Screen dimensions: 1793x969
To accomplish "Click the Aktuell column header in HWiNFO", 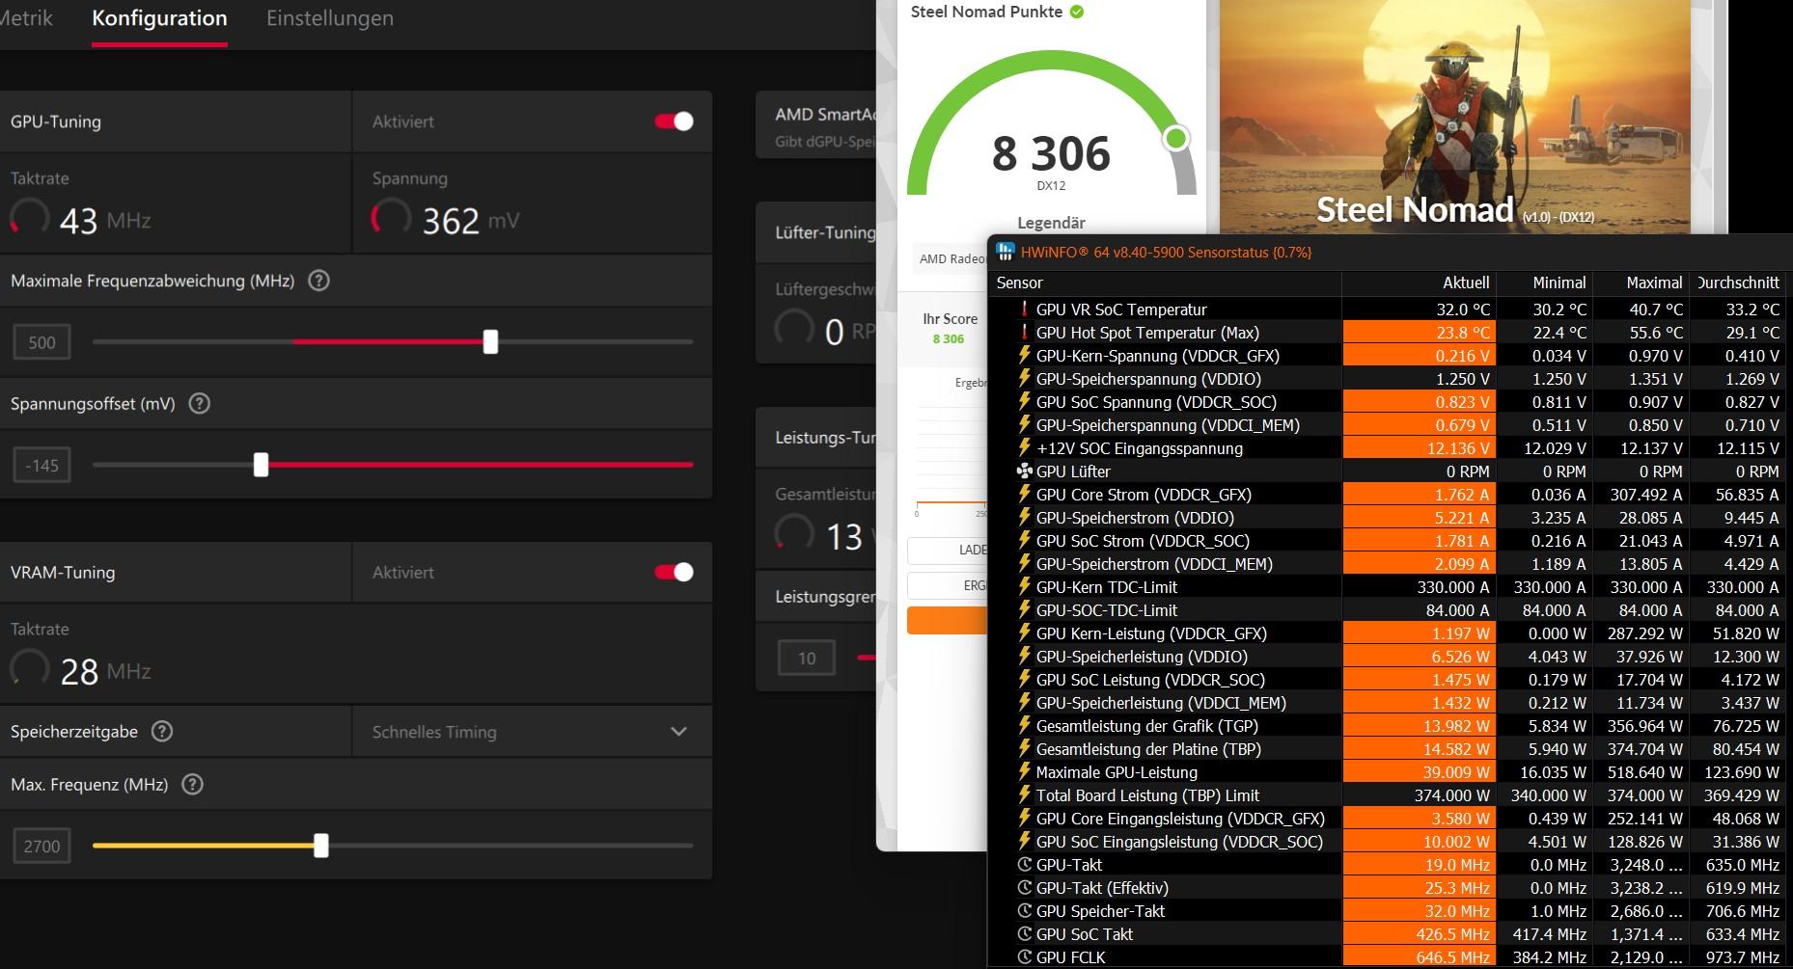I will [1419, 283].
